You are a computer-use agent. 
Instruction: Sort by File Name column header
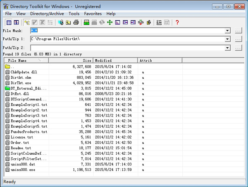pos(26,61)
